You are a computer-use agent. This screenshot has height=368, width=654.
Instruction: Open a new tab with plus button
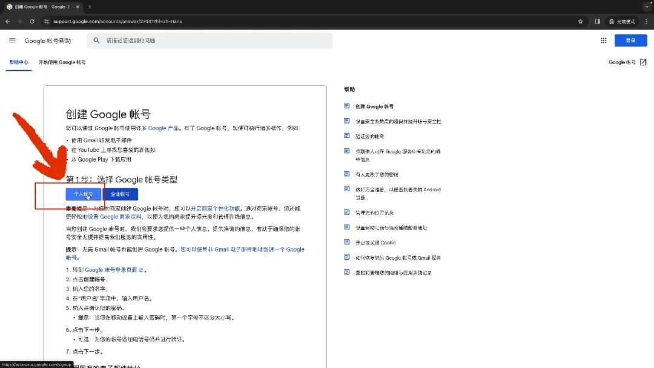(90, 7)
